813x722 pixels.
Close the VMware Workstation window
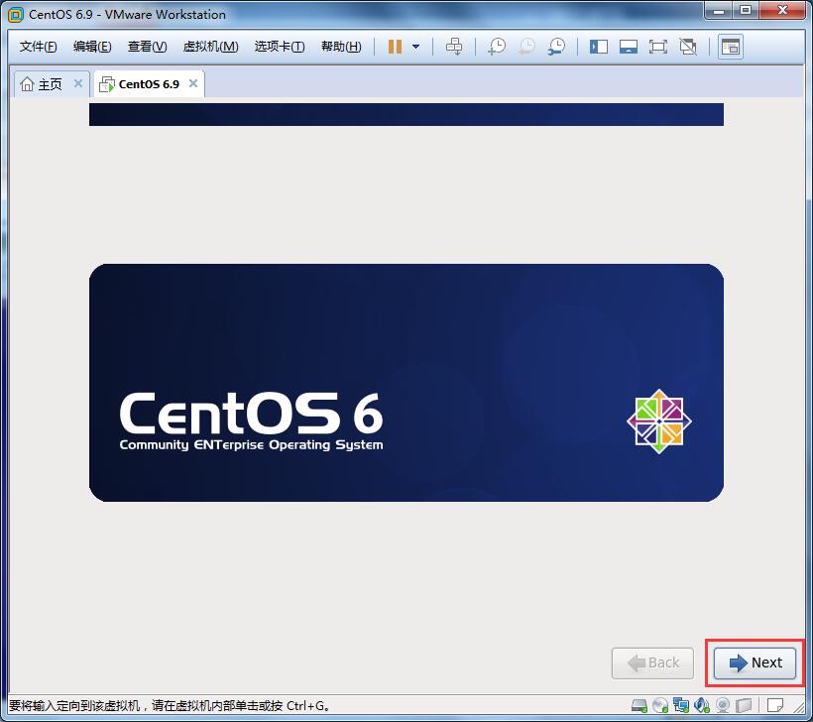[783, 11]
